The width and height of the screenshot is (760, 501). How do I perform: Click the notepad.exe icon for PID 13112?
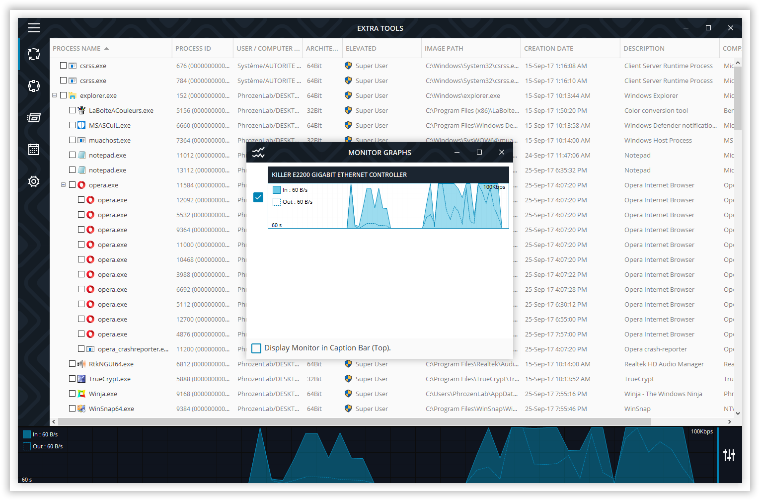(x=81, y=170)
